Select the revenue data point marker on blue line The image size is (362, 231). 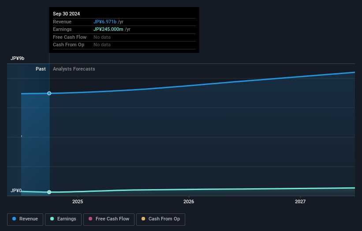[49, 93]
